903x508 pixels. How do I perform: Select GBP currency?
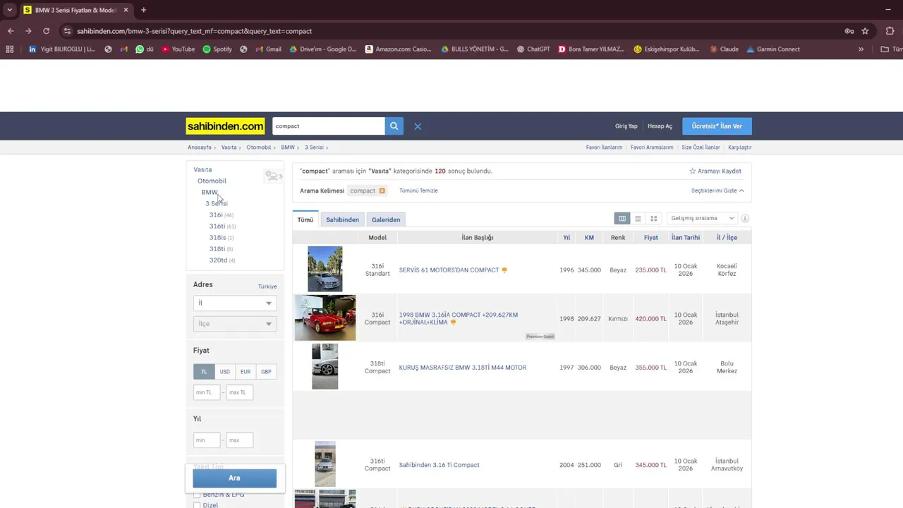(266, 372)
